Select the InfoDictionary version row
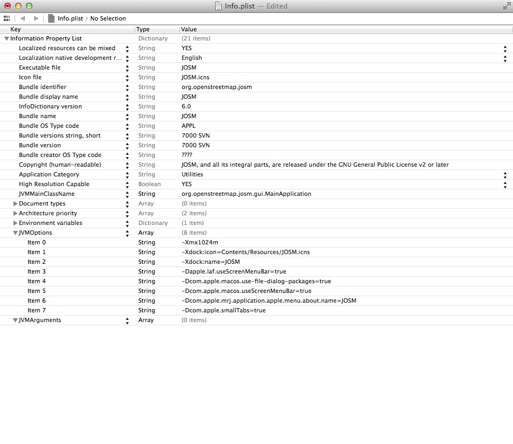This screenshot has height=444, width=513. [x=256, y=106]
